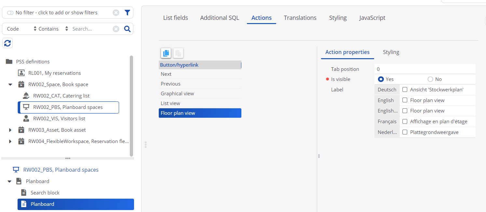Collapse the RW002_Space tree node

pyautogui.click(x=10, y=85)
